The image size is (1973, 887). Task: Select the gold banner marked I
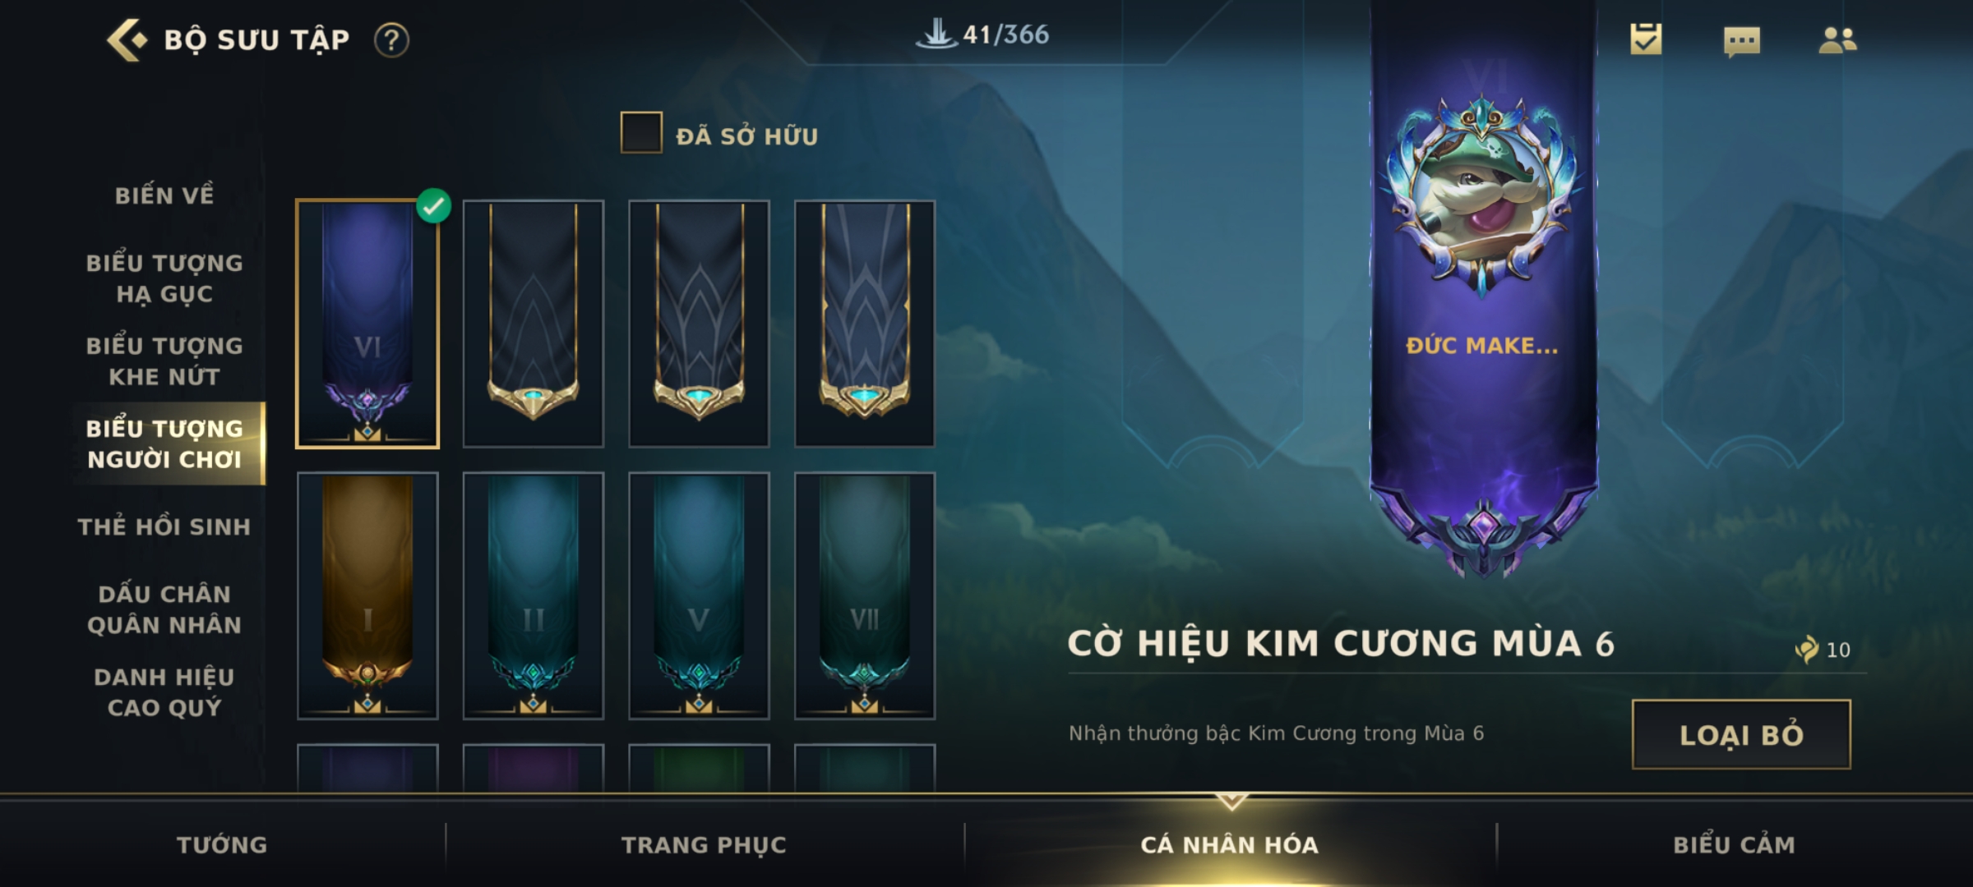(x=367, y=595)
